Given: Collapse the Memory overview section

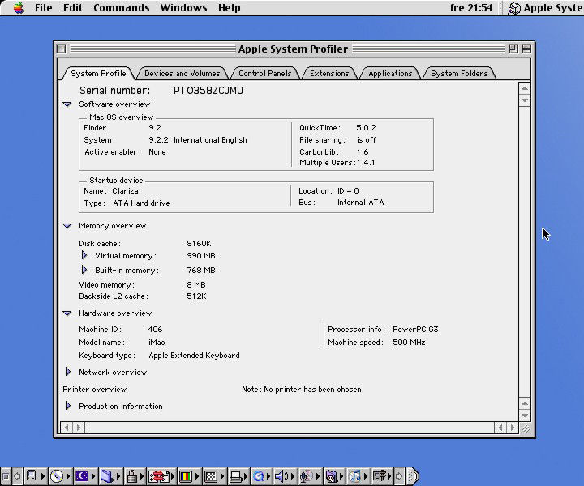Looking at the screenshot, I should pyautogui.click(x=67, y=226).
